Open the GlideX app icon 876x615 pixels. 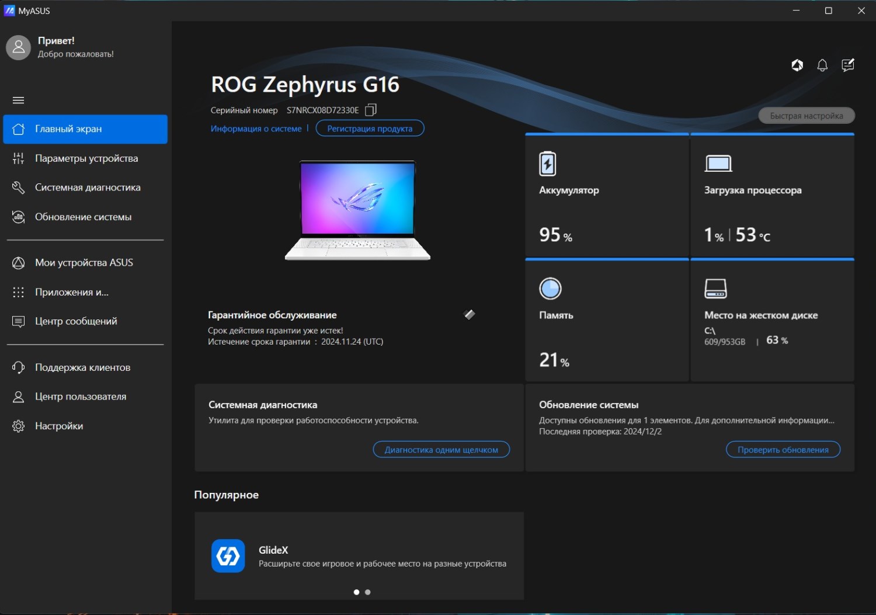(228, 556)
